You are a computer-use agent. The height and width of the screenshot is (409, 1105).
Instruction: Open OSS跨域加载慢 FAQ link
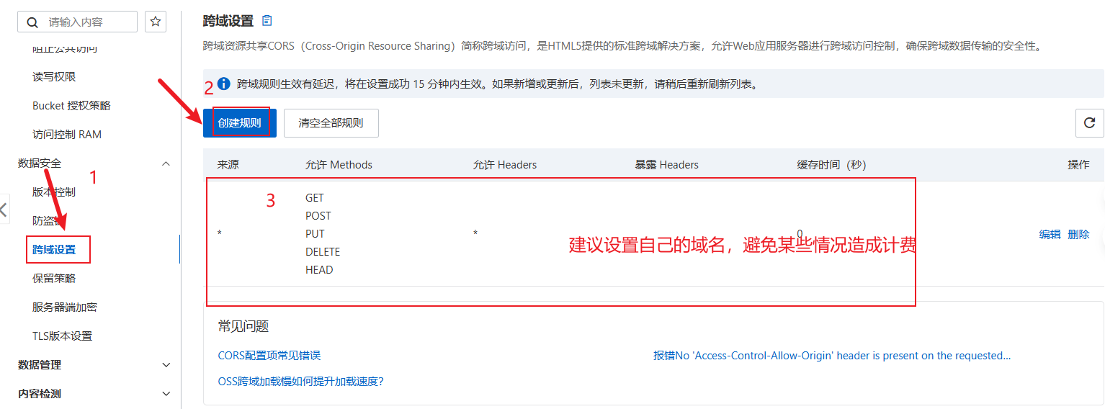pyautogui.click(x=300, y=382)
